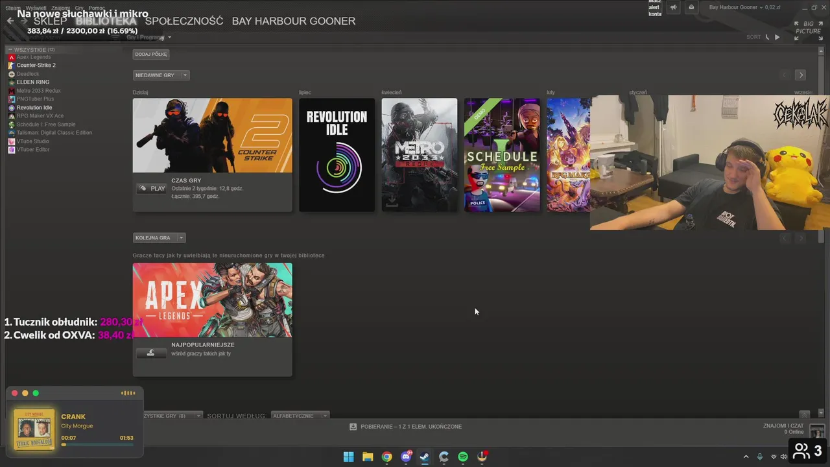Click the green dot on music widget
The width and height of the screenshot is (830, 467).
(x=36, y=393)
